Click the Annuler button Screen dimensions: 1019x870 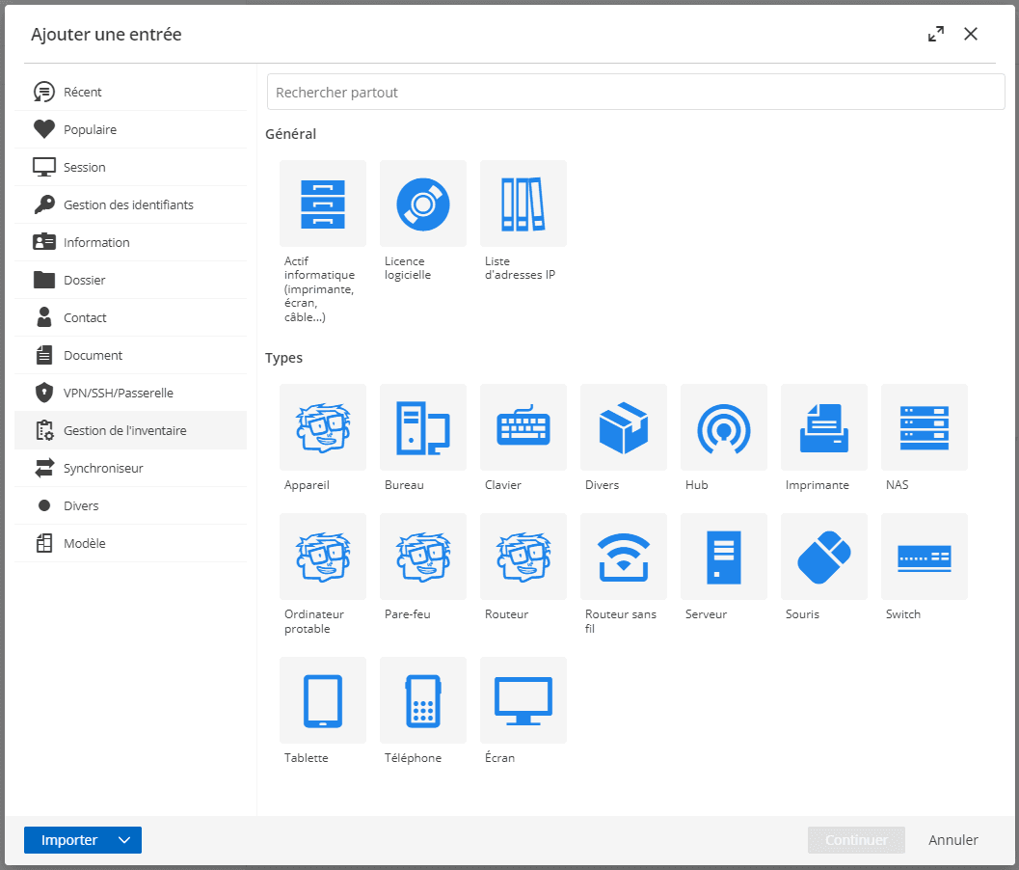click(952, 840)
